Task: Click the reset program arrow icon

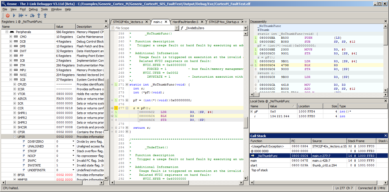Action: click(21, 16)
